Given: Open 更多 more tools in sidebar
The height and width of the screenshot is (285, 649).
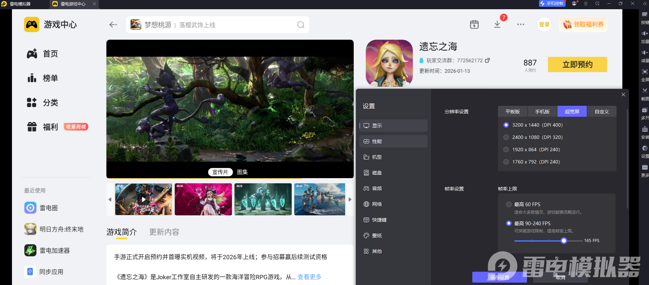Looking at the screenshot, I should pos(645,171).
